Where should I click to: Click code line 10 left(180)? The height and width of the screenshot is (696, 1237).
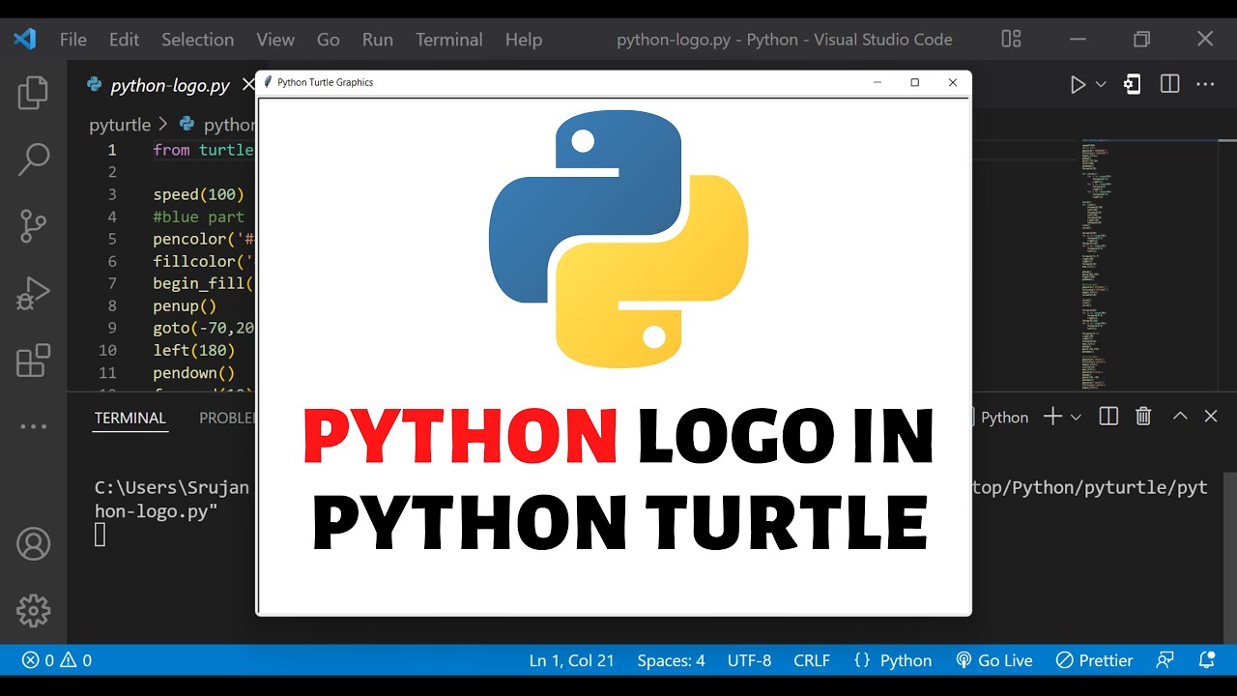193,350
